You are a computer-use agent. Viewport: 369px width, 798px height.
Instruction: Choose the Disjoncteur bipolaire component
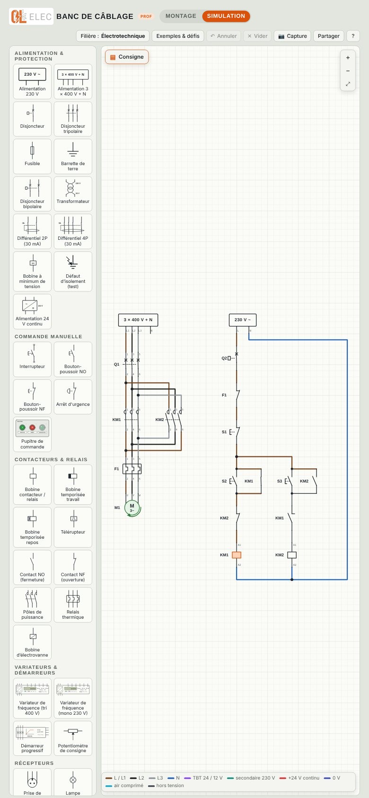click(32, 194)
